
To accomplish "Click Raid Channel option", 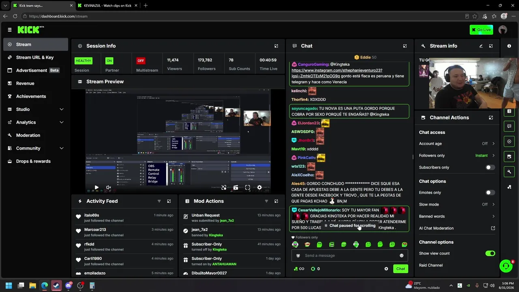I will pyautogui.click(x=431, y=265).
